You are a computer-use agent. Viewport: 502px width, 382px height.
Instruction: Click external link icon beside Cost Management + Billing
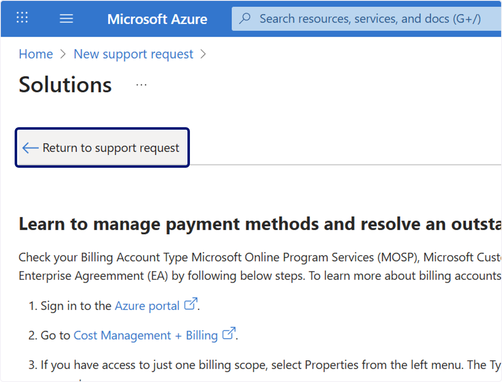click(229, 334)
